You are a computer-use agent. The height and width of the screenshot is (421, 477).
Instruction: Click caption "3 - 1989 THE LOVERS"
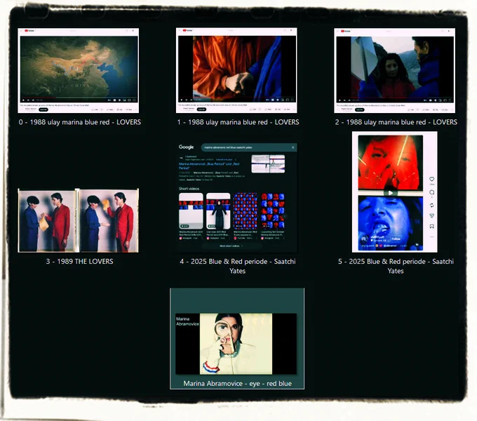[x=79, y=262]
